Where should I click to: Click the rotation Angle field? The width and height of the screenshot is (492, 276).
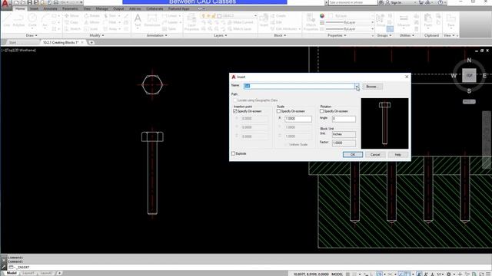(344, 119)
